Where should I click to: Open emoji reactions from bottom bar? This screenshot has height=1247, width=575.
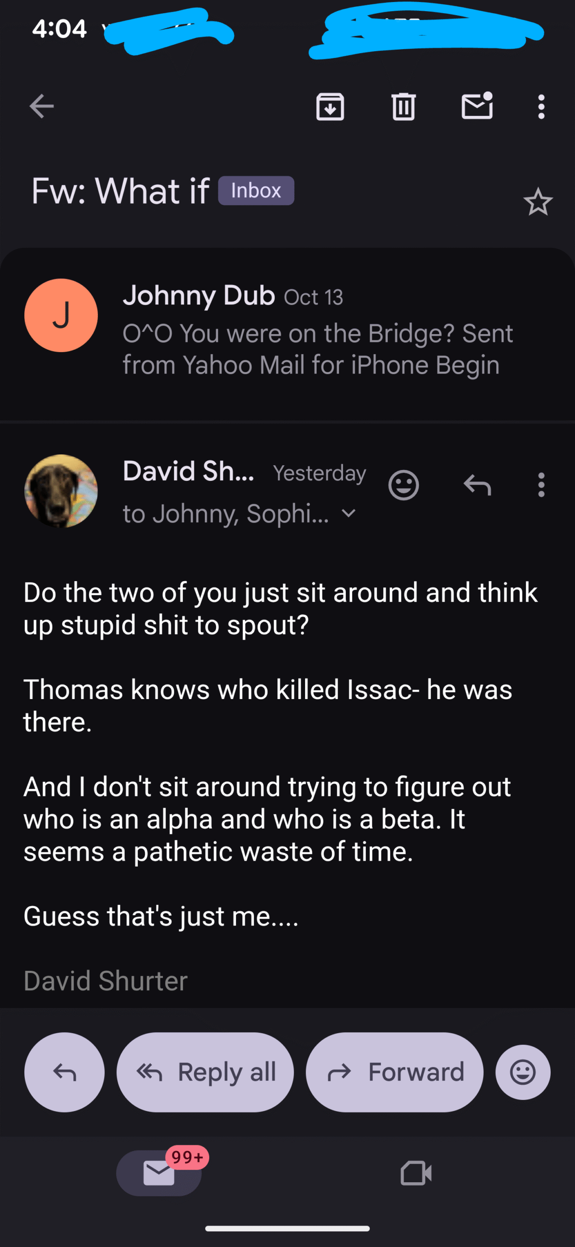(x=523, y=1072)
